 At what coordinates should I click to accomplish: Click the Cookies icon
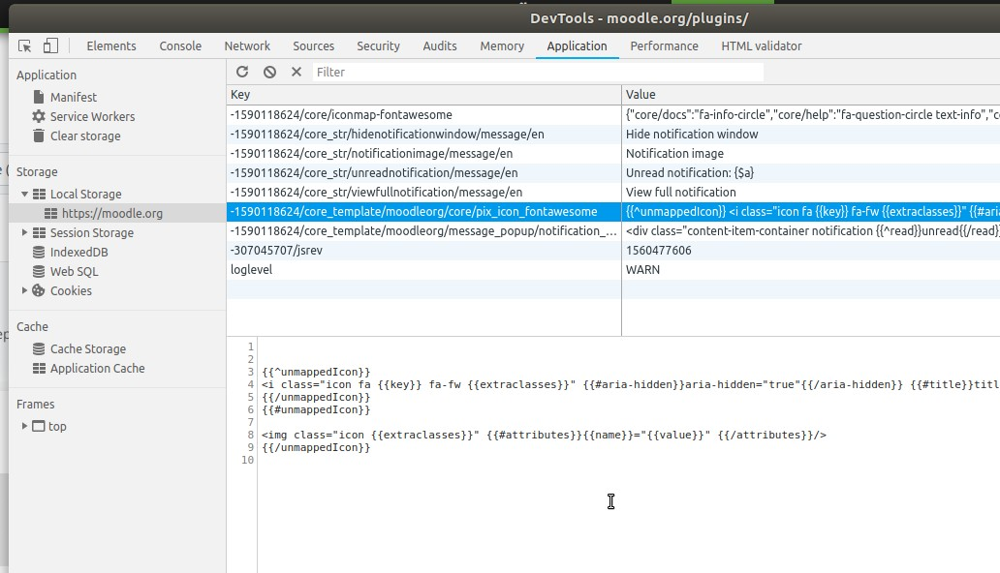tap(39, 290)
